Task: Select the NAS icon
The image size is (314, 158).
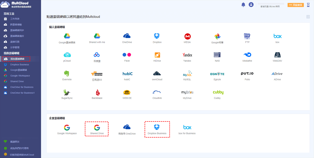Action: 217,55
